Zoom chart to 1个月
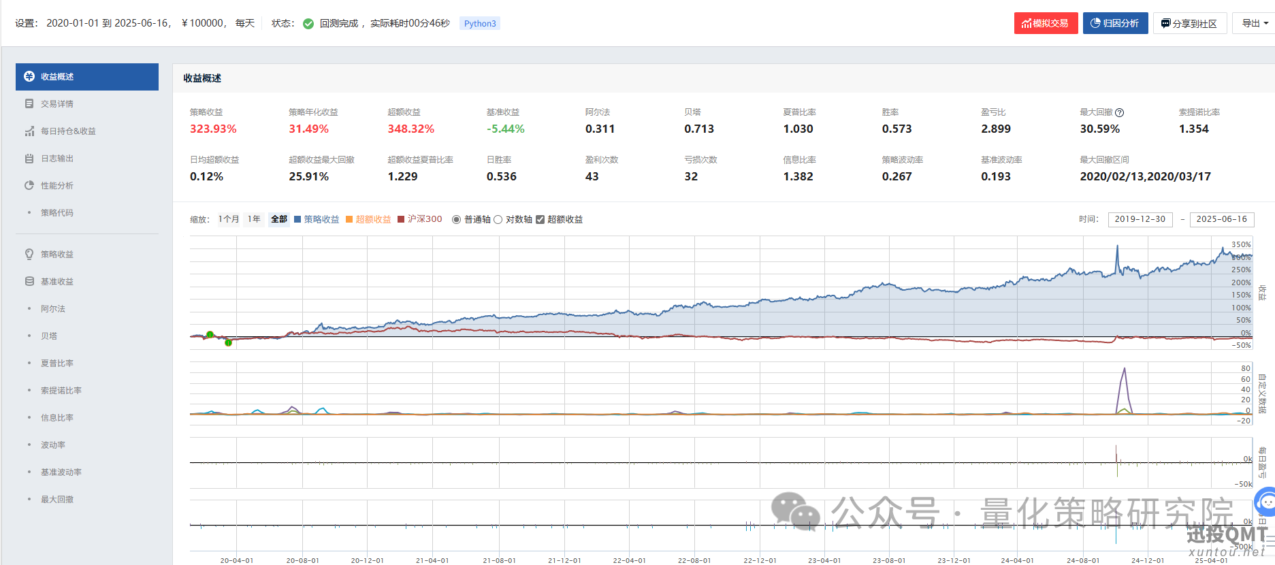1275x565 pixels. 229,219
